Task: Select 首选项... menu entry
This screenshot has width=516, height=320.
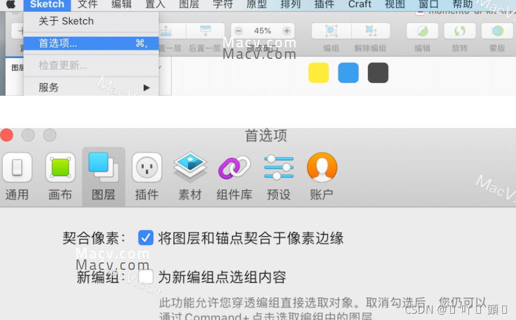Action: pos(91,43)
